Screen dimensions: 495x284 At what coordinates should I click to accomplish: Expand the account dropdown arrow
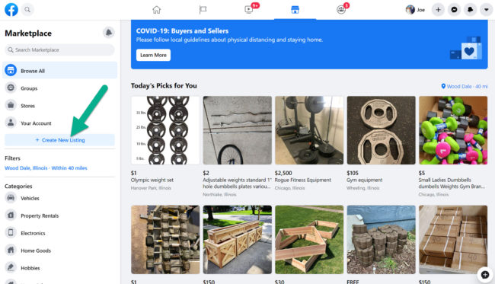(486, 10)
